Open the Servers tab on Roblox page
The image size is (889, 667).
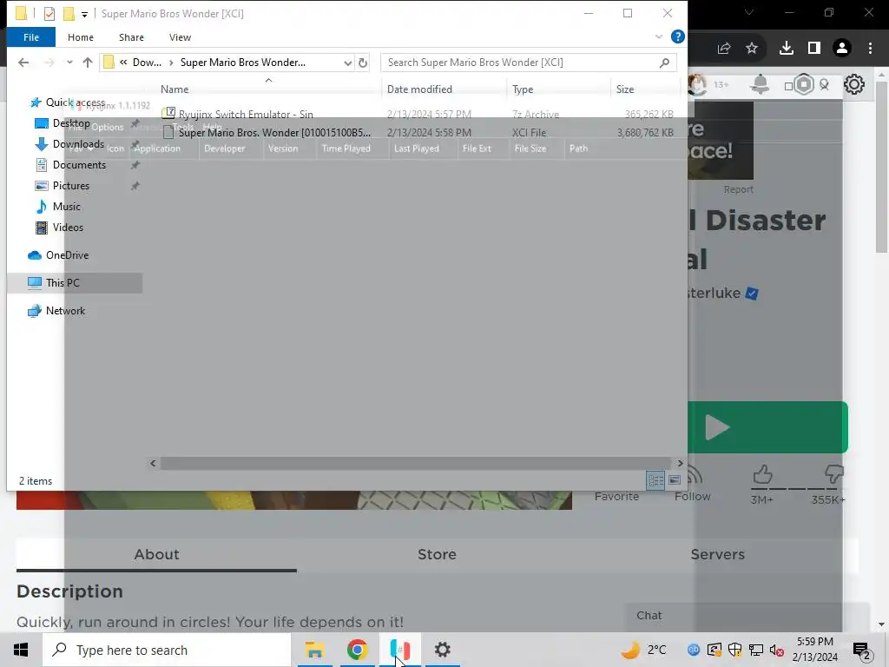pyautogui.click(x=717, y=554)
